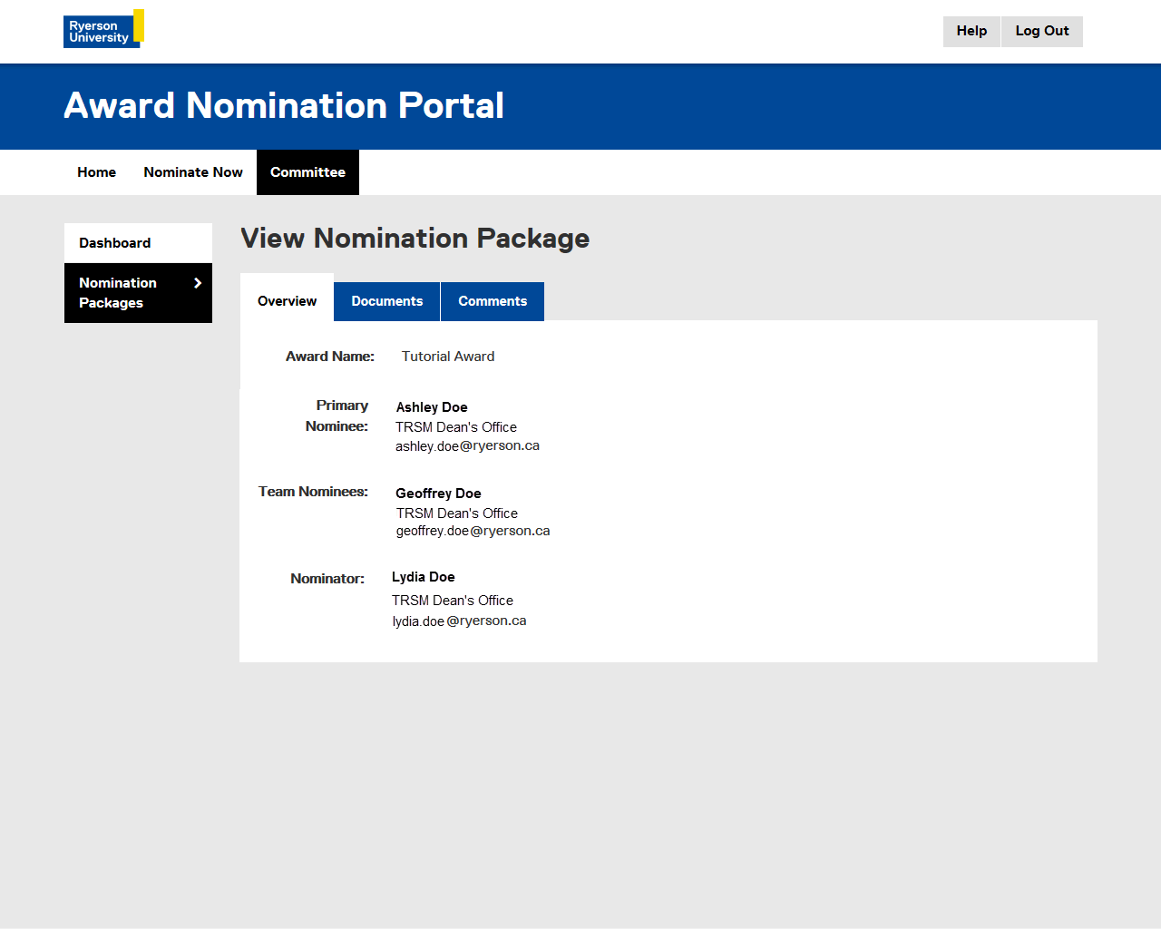Screen dimensions: 1161x929
Task: Select the primary nominee name Ashley Doe
Action: click(432, 407)
